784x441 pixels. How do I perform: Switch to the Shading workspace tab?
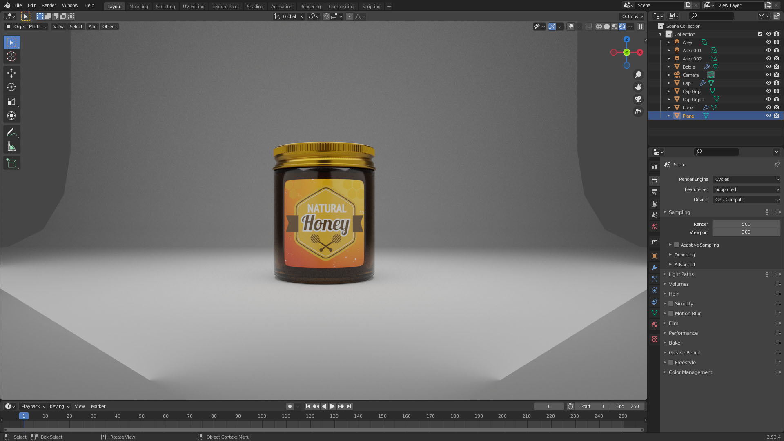click(255, 6)
